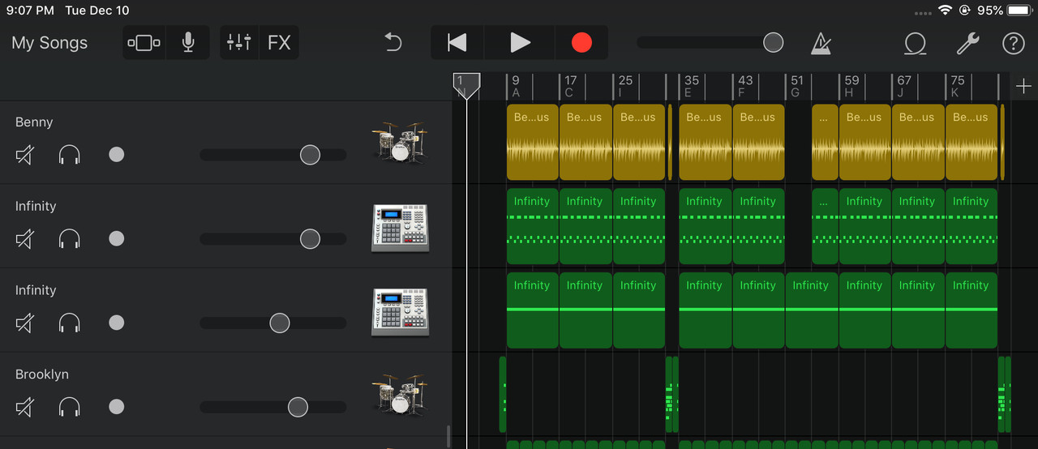Jump to section K at bar 75
The image size is (1038, 449).
coord(957,86)
